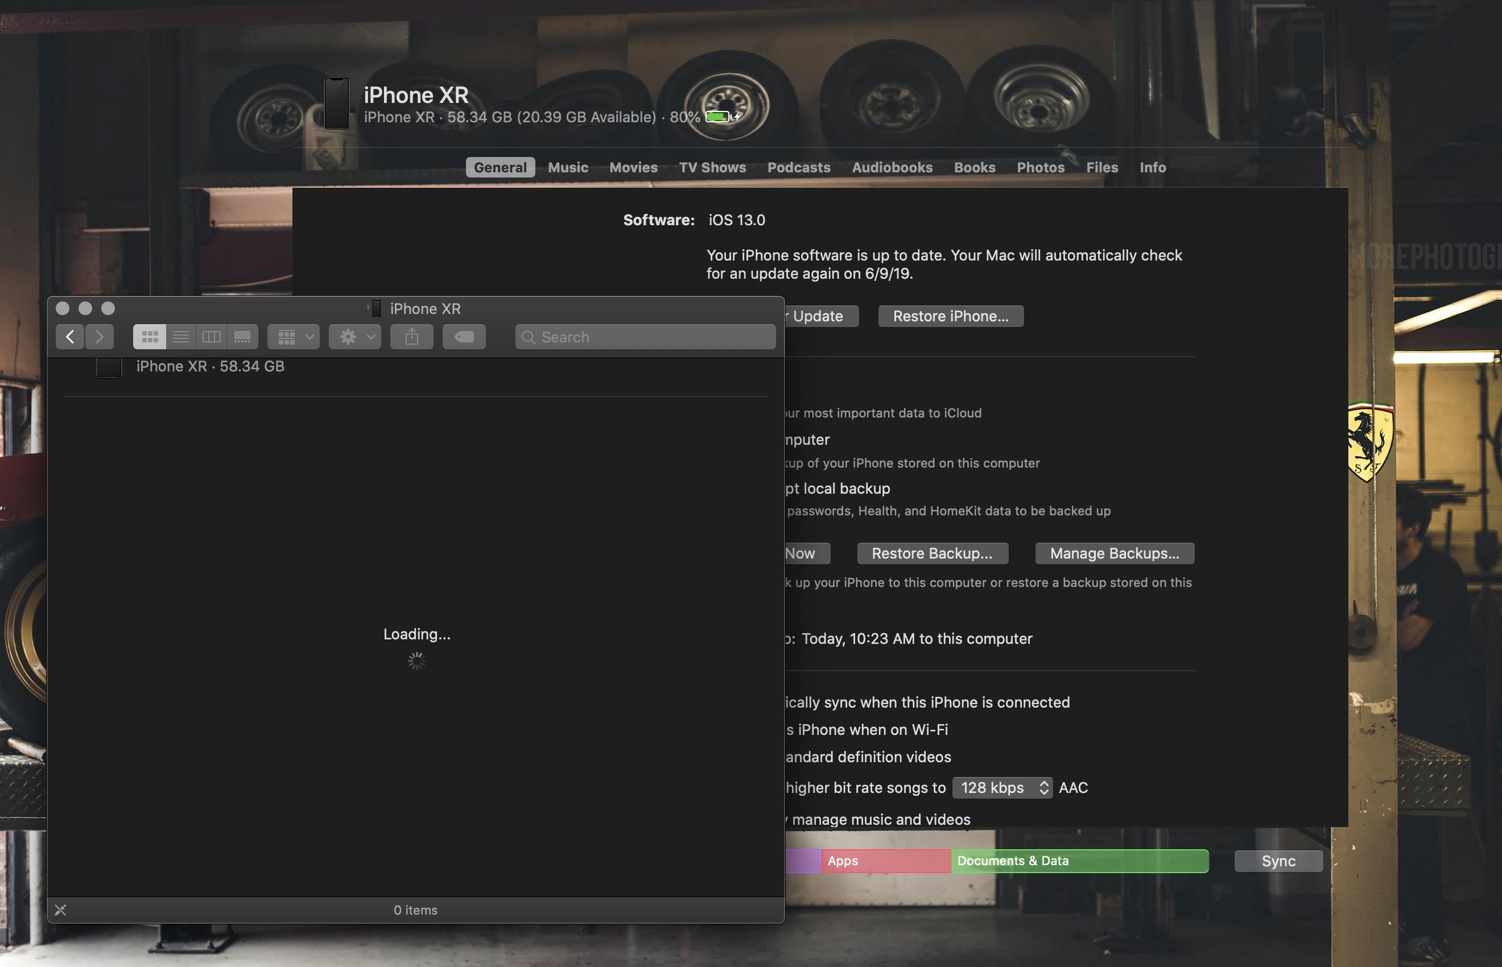
Task: Open the Podcasts tab
Action: coord(799,167)
